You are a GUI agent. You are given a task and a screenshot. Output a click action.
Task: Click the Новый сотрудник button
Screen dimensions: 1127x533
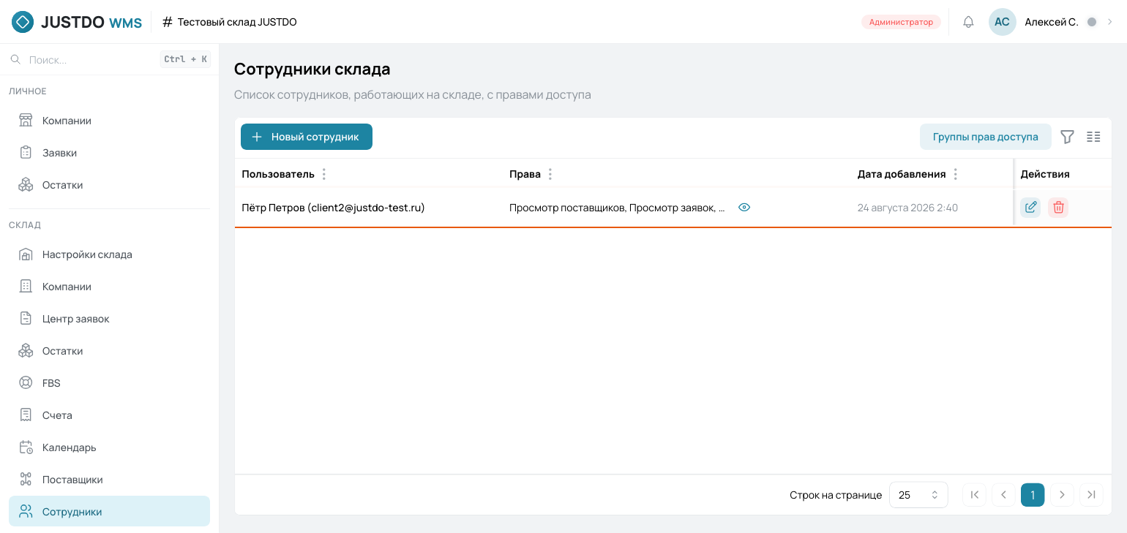coord(307,137)
